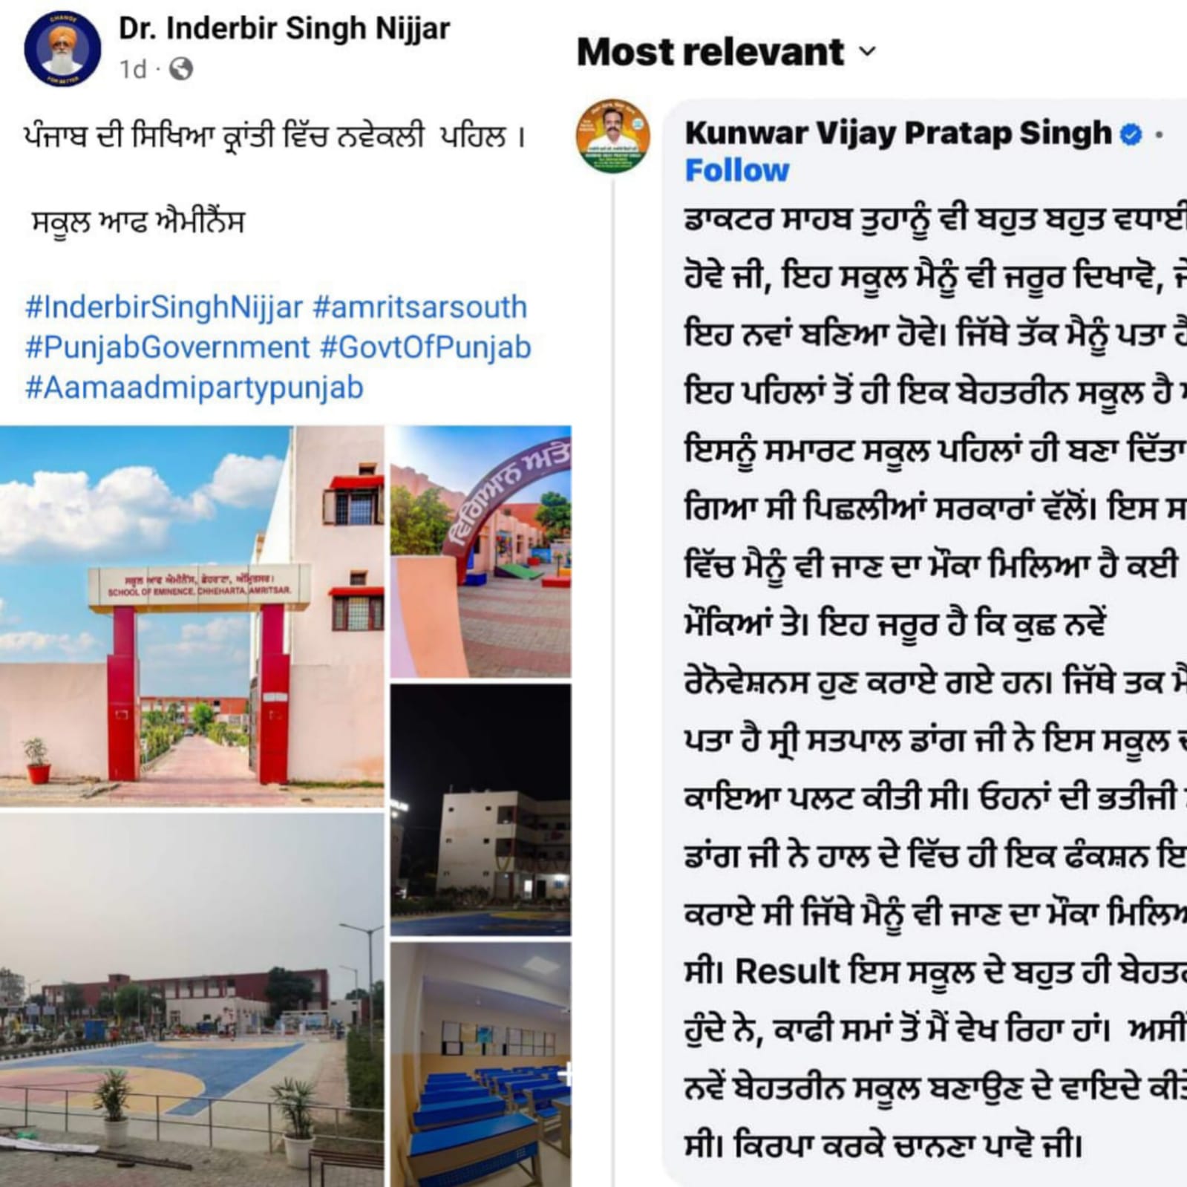The width and height of the screenshot is (1187, 1187).
Task: Open Kunwar Vijay Pratap Singh's avatar
Action: [x=613, y=136]
